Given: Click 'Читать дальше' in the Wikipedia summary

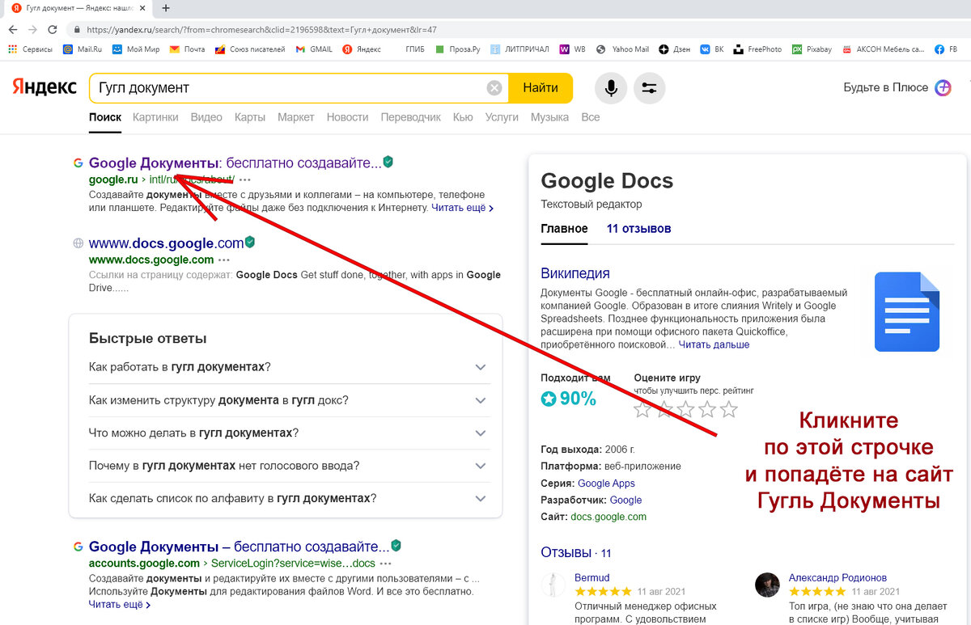Looking at the screenshot, I should click(714, 344).
